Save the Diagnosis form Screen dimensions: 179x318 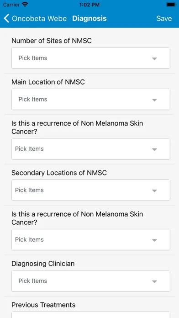(164, 18)
